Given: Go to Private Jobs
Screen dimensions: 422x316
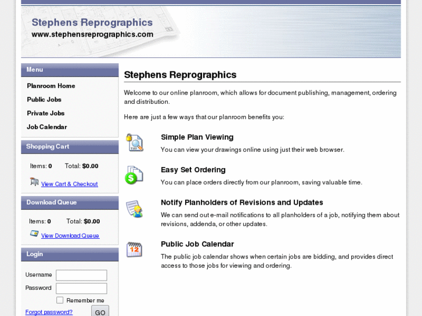Looking at the screenshot, I should click(x=46, y=113).
